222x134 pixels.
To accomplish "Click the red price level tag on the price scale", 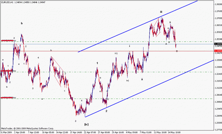I will (218, 51).
